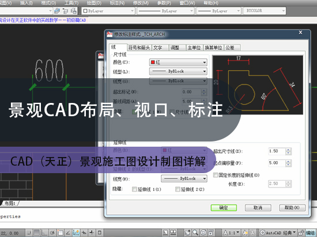Open the 线宽(G) ByBlock dropdown

coord(178,81)
